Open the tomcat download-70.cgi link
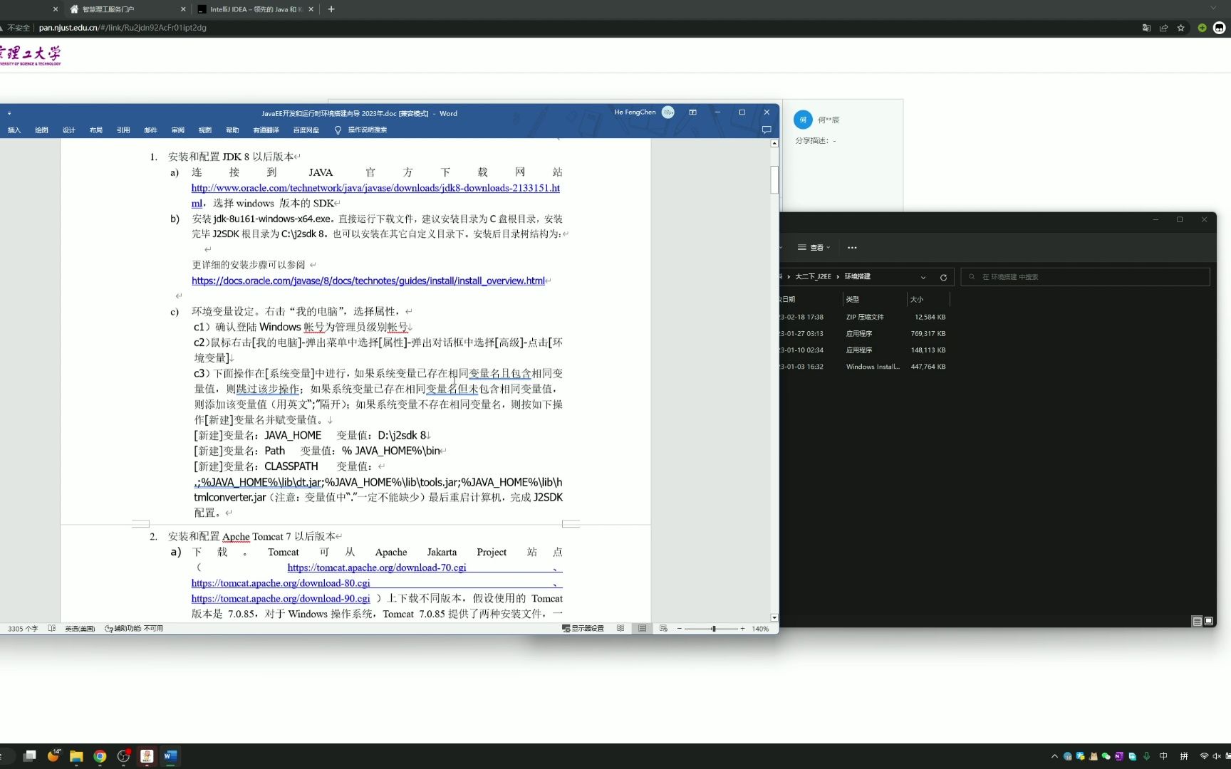Image resolution: width=1231 pixels, height=769 pixels. tap(377, 567)
